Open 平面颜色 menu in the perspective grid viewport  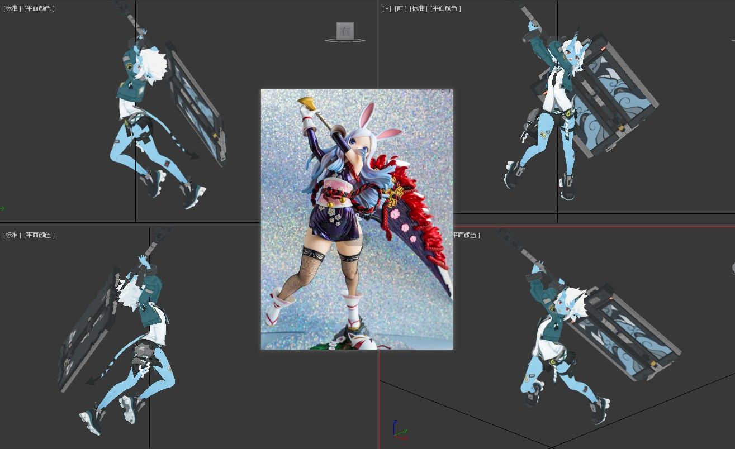(466, 235)
